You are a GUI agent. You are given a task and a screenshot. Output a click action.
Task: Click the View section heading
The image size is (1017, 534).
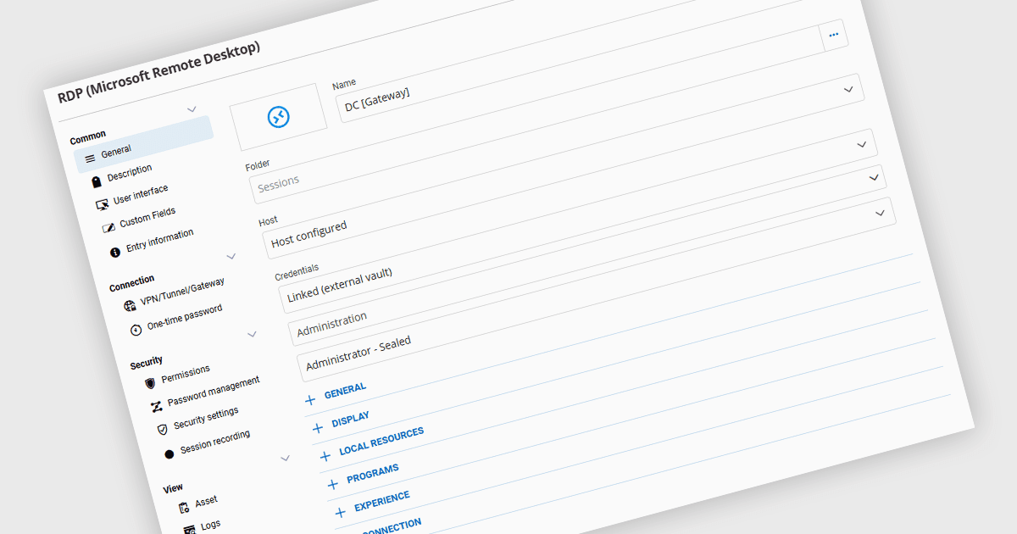click(x=173, y=488)
